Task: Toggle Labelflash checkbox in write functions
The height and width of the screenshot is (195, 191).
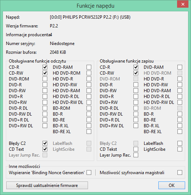Action: click(x=180, y=143)
